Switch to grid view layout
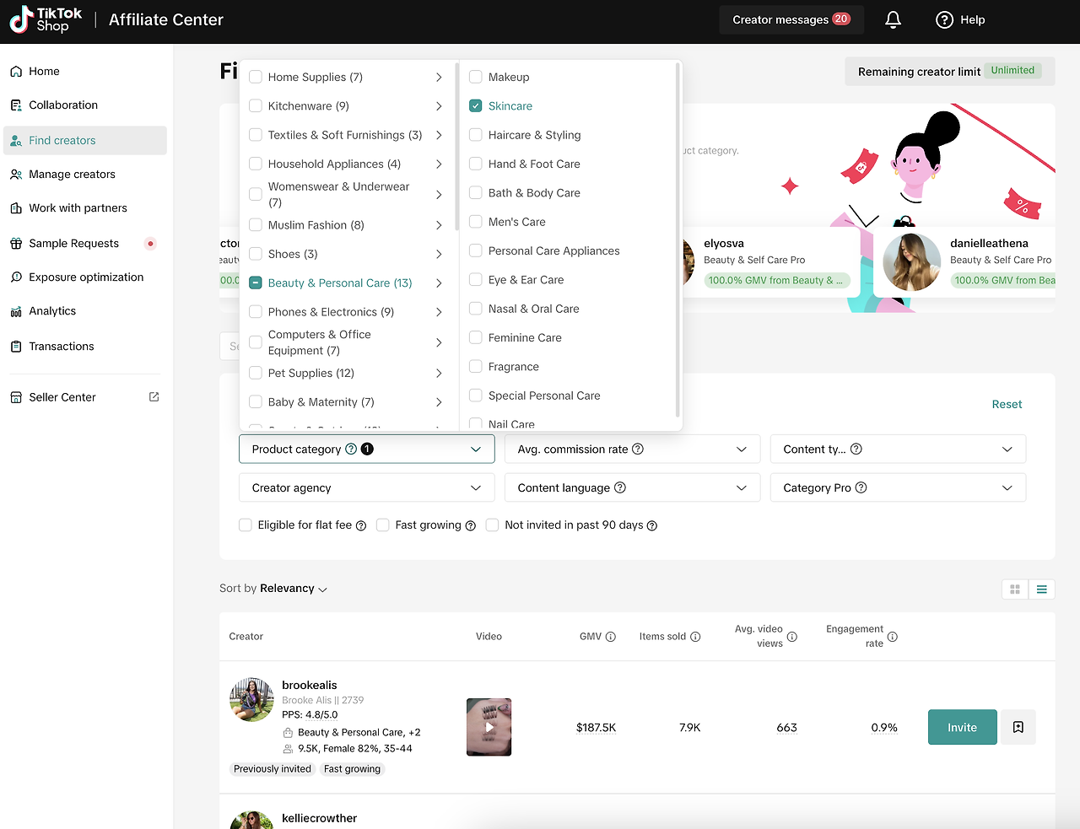 pos(1015,589)
